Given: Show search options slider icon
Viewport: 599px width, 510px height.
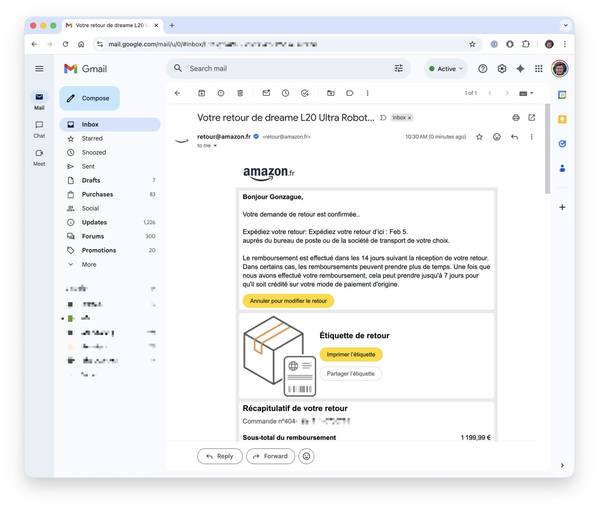Looking at the screenshot, I should click(398, 69).
